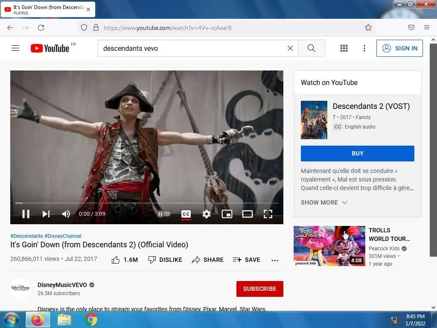Open the Firefox application menu
Image resolution: width=437 pixels, height=328 pixels.
click(427, 27)
